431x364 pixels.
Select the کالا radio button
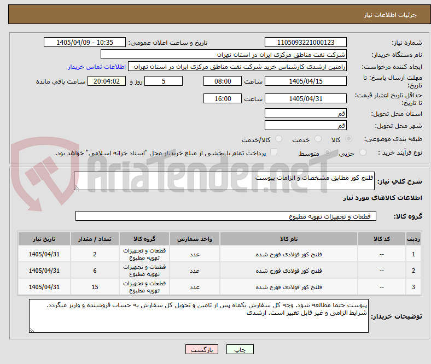point(348,139)
